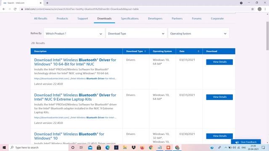Open the volume control in system tray
This screenshot has height=151, width=269.
tap(234, 147)
